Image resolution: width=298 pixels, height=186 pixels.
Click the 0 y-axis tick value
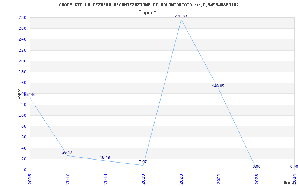tap(25, 170)
